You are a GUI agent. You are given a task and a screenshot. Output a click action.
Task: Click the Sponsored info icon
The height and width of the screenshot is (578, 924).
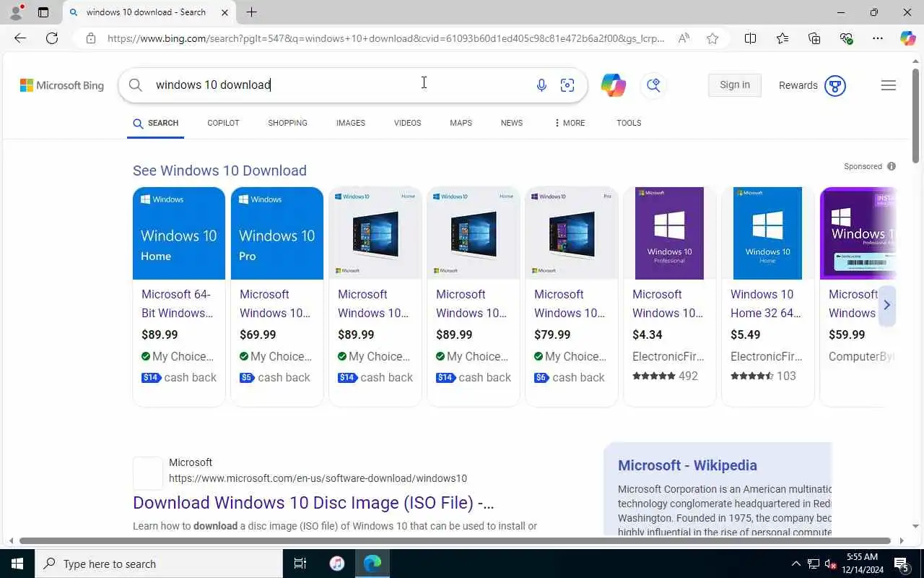tap(892, 166)
